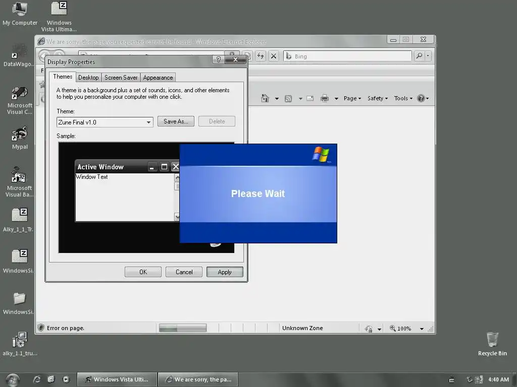Screen dimensions: 517x387
Task: Click the Save As button
Action: (x=176, y=121)
